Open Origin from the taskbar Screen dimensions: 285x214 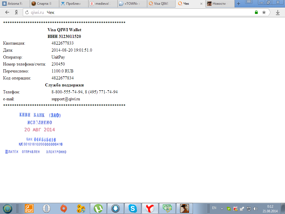coord(64,208)
